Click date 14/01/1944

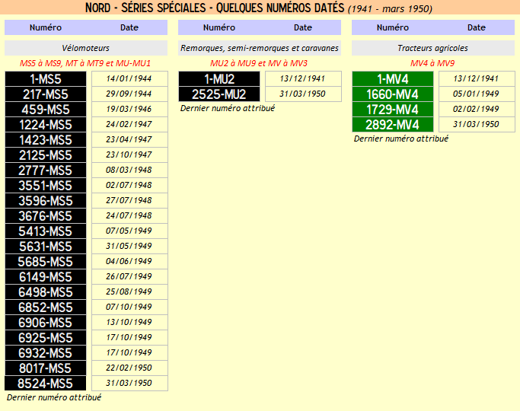[129, 79]
